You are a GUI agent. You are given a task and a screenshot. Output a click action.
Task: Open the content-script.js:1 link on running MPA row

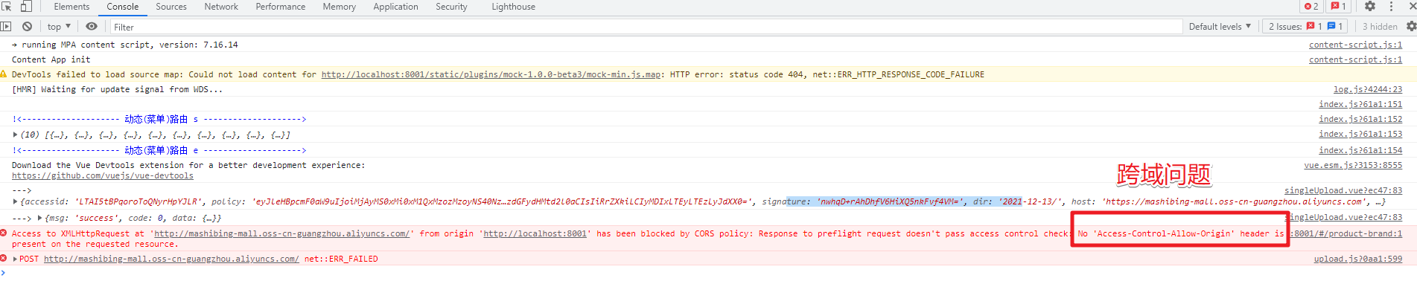(1355, 45)
